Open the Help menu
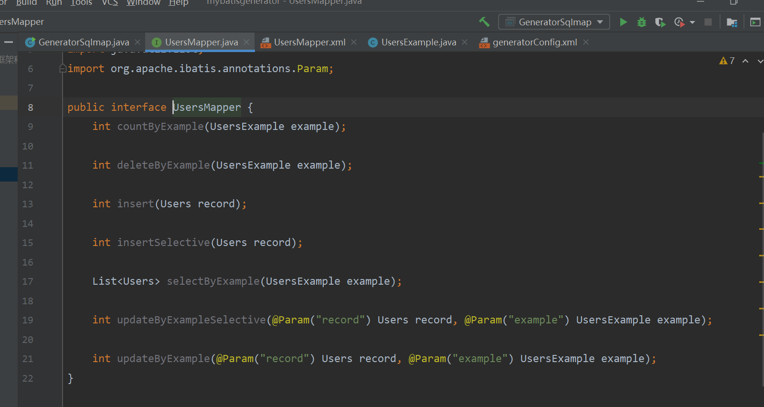The image size is (764, 407). [x=179, y=2]
